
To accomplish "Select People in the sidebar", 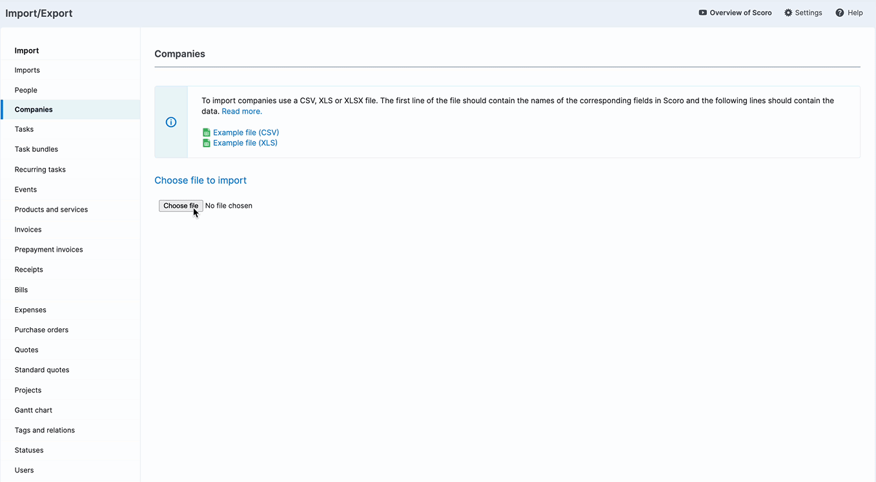I will click(x=70, y=90).
